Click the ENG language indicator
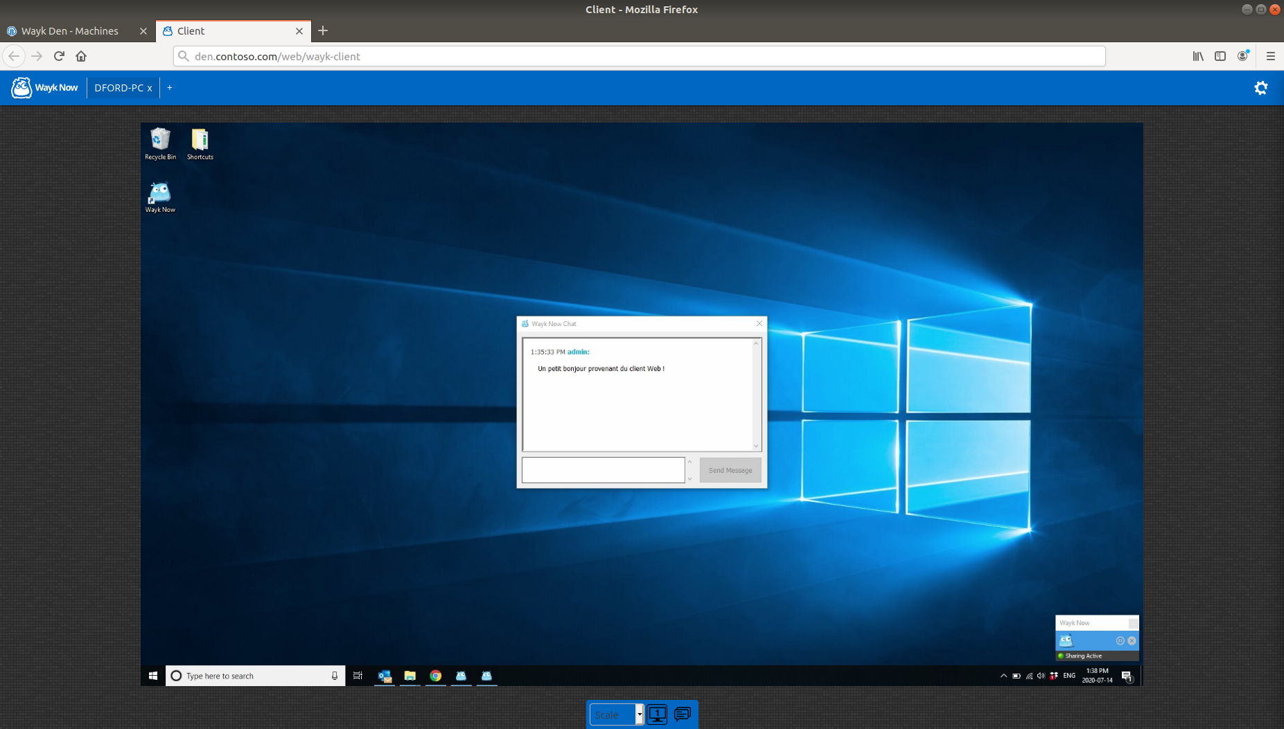The image size is (1284, 729). pos(1069,676)
